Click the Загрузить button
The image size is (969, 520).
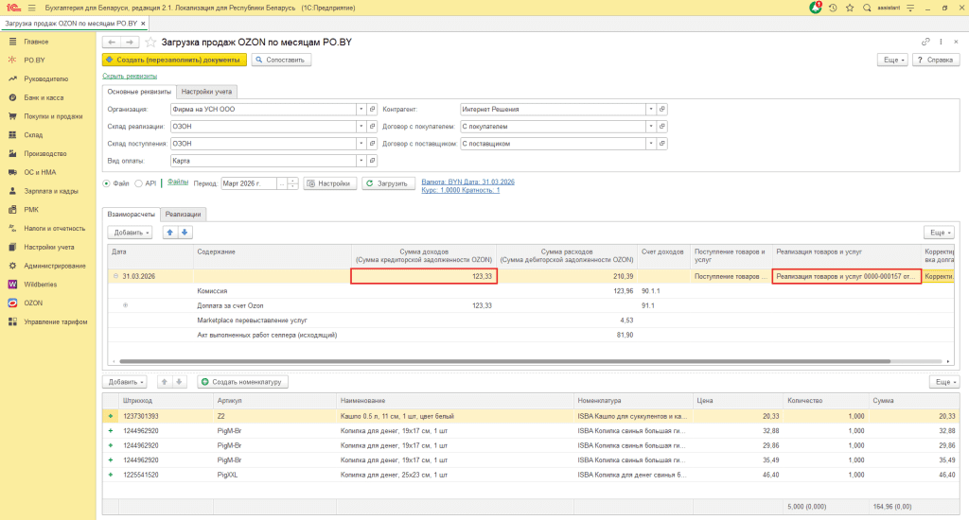(387, 183)
